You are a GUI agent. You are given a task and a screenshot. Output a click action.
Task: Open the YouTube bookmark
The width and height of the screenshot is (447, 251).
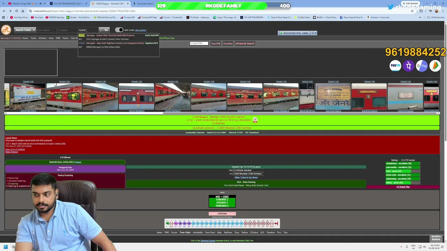(37, 17)
